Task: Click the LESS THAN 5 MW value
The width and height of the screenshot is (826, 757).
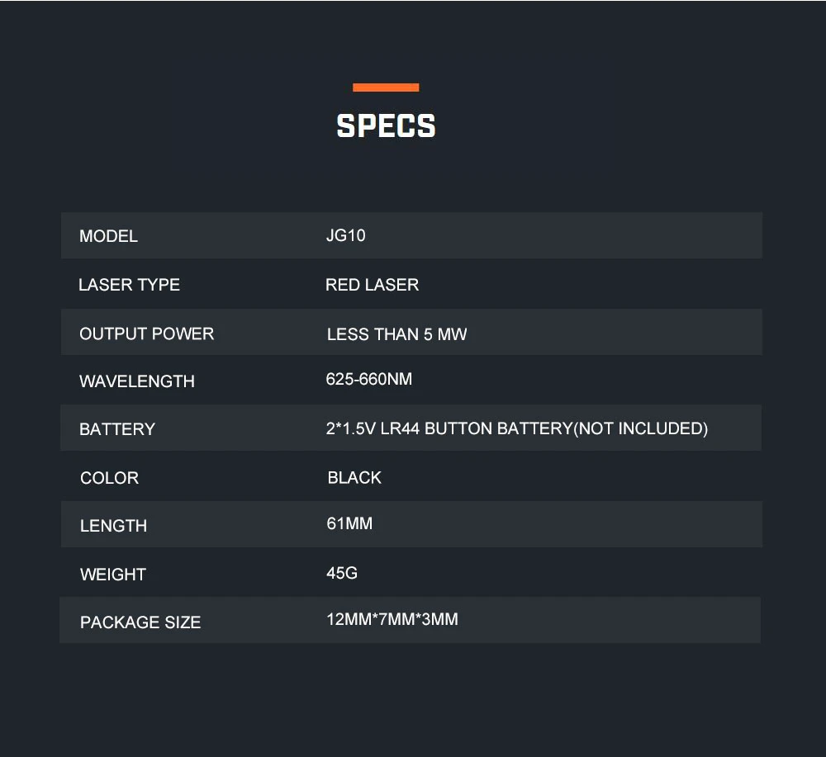Action: [396, 334]
